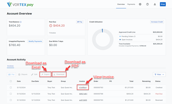The image size is (172, 104).
Task: Click the $25,356.20 total available value
Action: [158, 44]
